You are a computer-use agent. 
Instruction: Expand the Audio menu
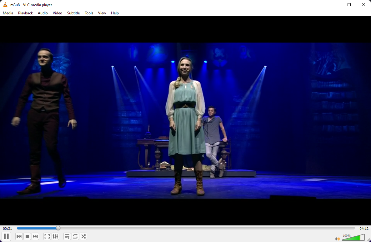(x=43, y=13)
